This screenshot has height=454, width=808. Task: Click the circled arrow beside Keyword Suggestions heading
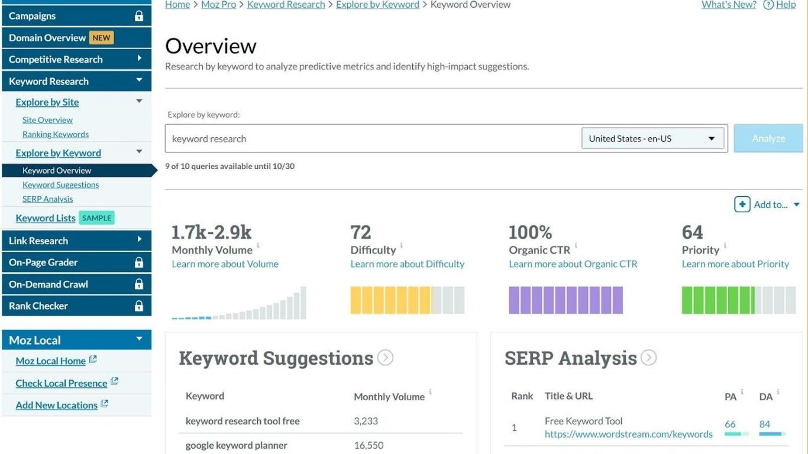click(385, 358)
